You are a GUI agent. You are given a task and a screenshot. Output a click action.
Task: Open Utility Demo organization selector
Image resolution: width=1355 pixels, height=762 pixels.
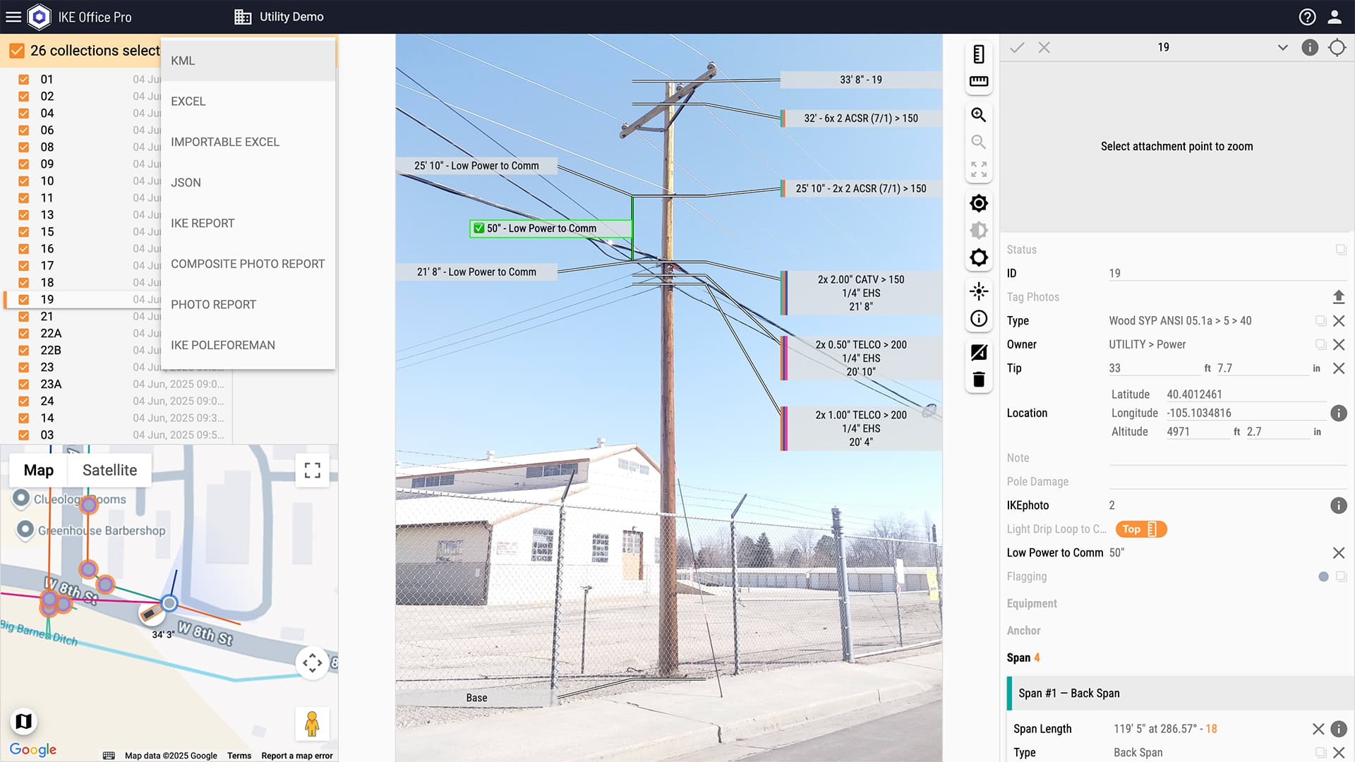(x=279, y=17)
